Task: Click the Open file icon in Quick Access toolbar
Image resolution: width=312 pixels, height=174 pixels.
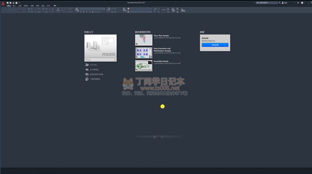Action: (x=11, y=3)
